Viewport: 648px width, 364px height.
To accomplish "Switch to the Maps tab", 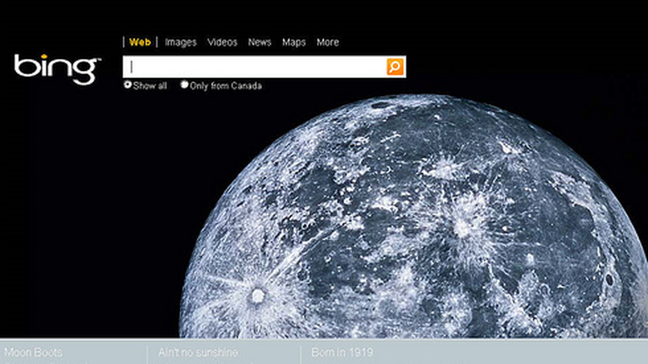I will [294, 42].
